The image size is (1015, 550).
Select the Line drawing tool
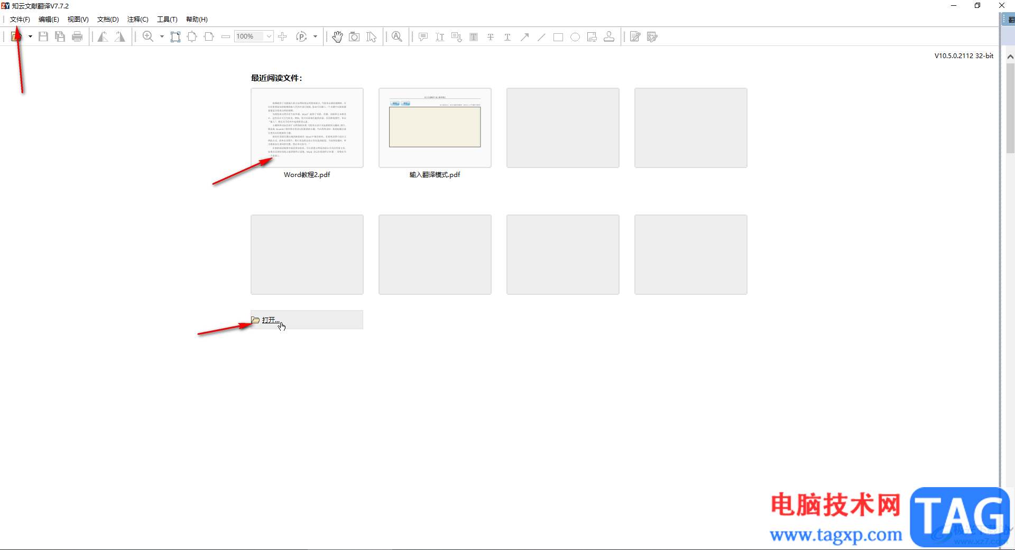tap(541, 36)
